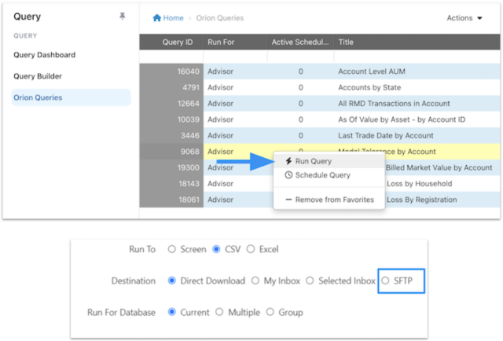
Task: Set Run For Database to Multiple
Action: [x=219, y=312]
